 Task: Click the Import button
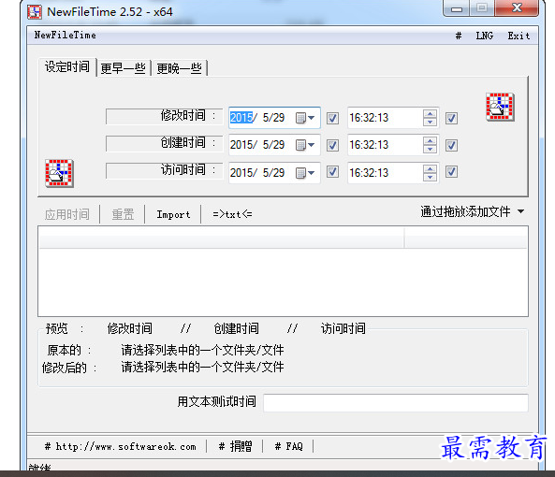click(173, 214)
